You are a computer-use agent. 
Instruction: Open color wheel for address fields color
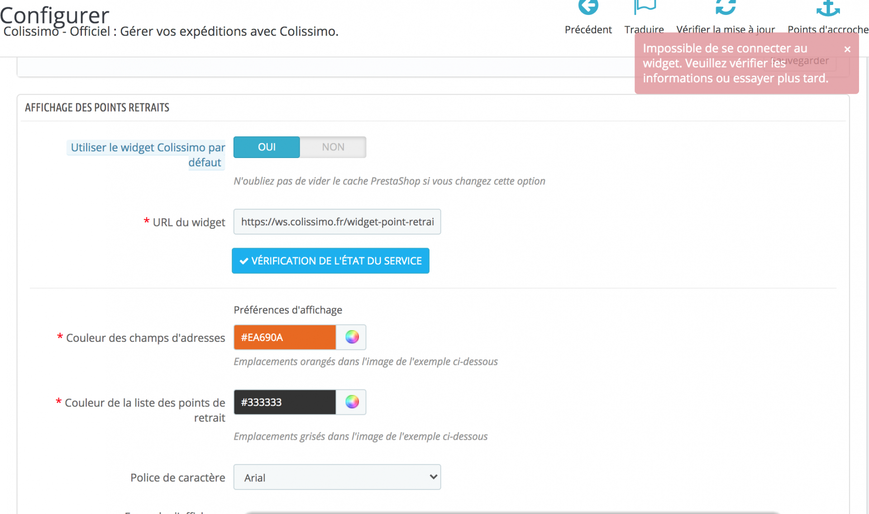tap(352, 337)
